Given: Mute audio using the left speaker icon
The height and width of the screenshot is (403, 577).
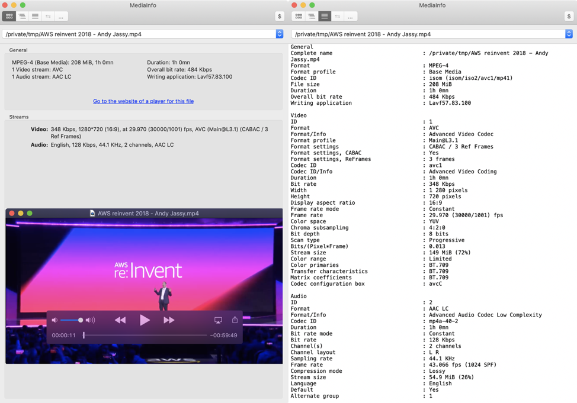Looking at the screenshot, I should (55, 320).
